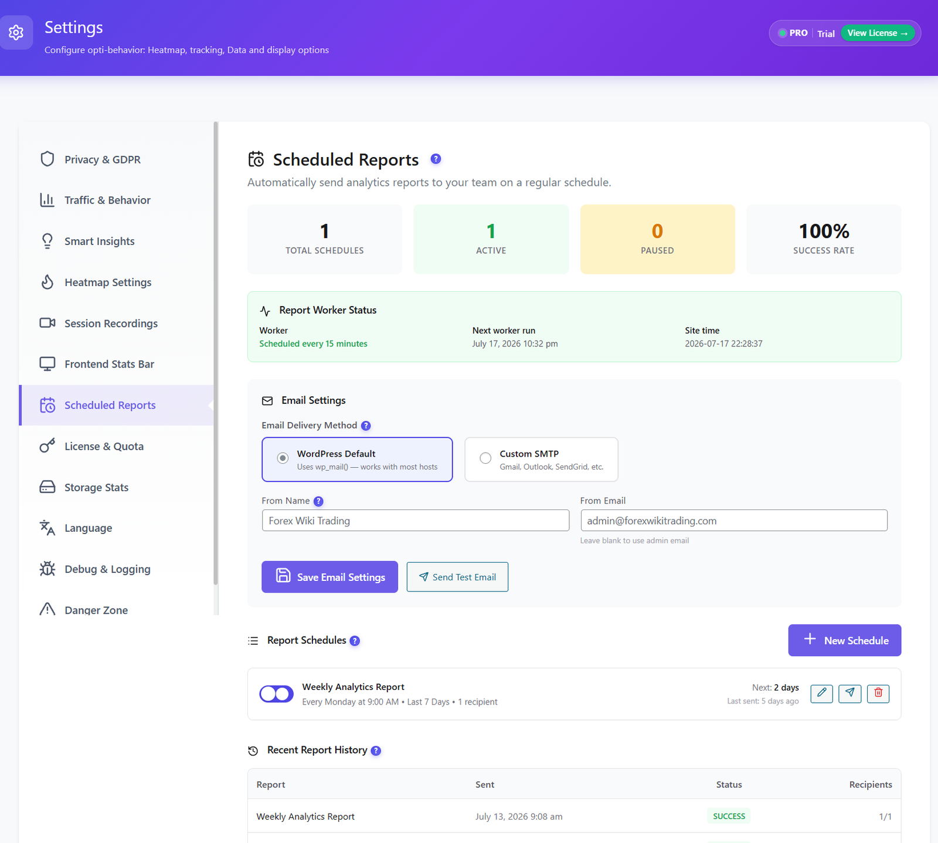Click the help icon next to Report Schedules
This screenshot has height=843, width=938.
355,641
